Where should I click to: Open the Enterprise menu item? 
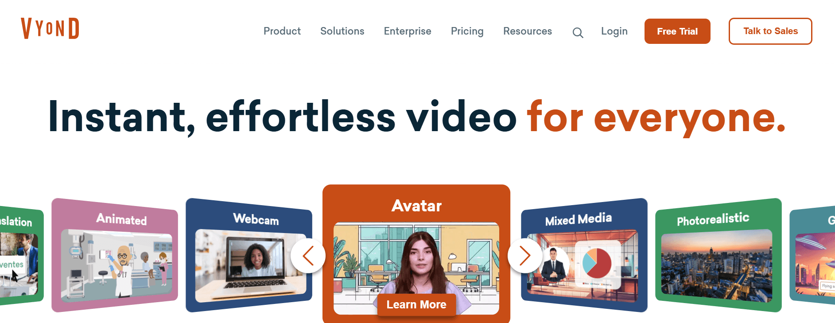click(408, 31)
